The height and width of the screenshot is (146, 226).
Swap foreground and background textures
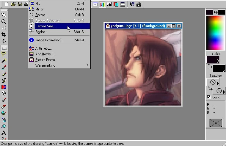pyautogui.click(x=210, y=88)
